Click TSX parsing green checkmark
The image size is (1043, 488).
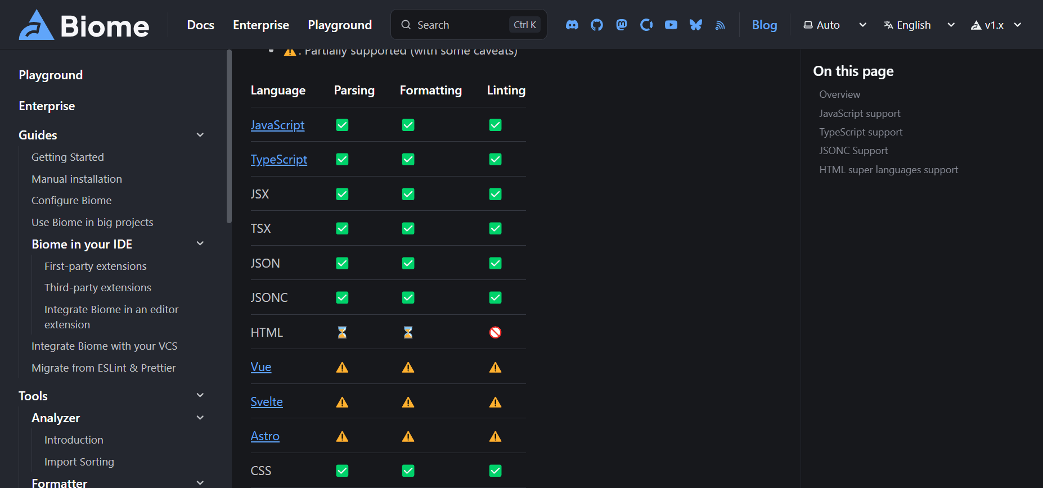(342, 228)
